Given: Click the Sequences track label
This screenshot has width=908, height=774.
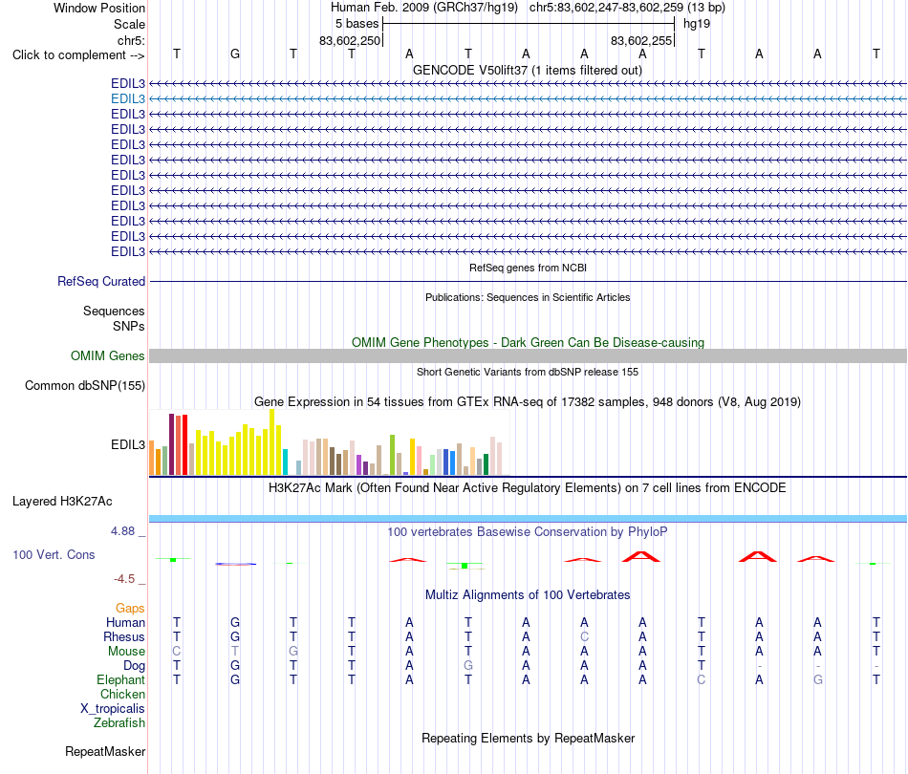Looking at the screenshot, I should (x=114, y=311).
